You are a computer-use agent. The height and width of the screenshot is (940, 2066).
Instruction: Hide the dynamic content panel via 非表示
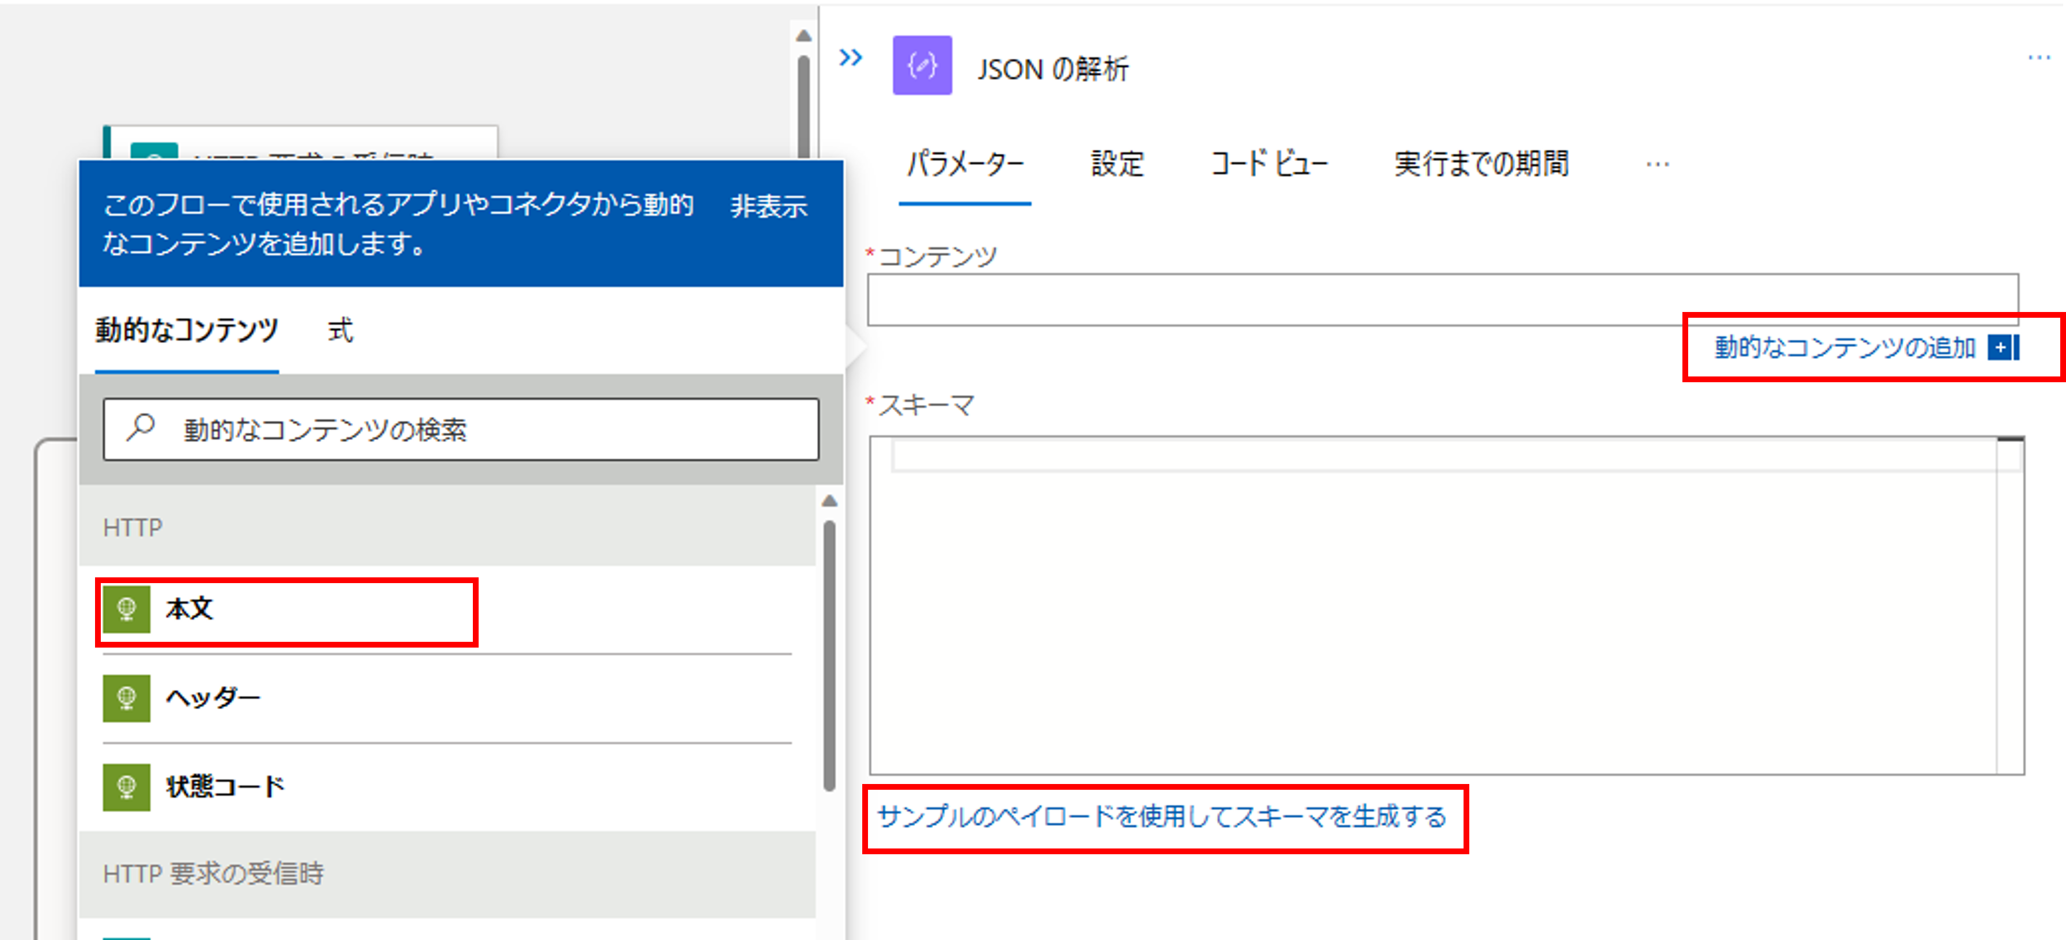(x=768, y=207)
